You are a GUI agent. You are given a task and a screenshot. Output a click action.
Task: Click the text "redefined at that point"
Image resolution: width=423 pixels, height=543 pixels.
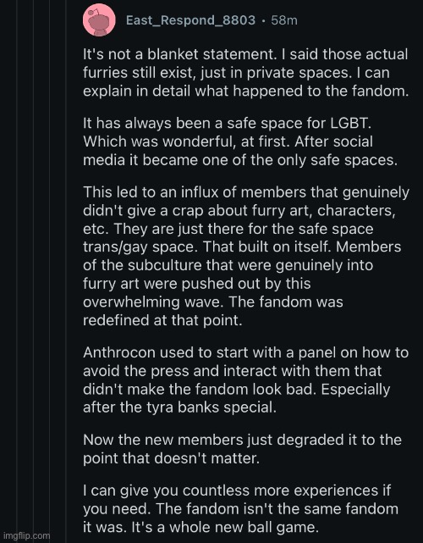pos(162,320)
